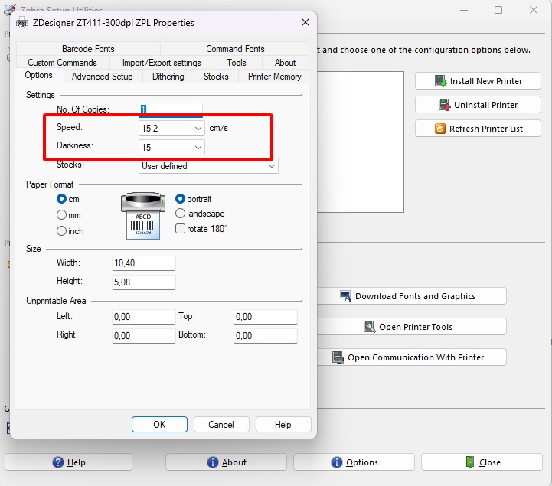Click the Uninstall Printer icon
The height and width of the screenshot is (486, 552).
pyautogui.click(x=445, y=105)
